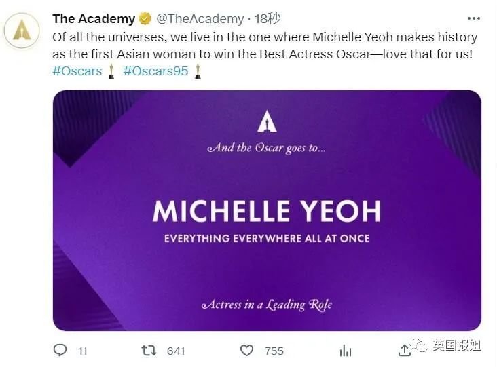This screenshot has width=497, height=367.
Task: Click the 英国报姐 watermark text
Action: point(457,346)
